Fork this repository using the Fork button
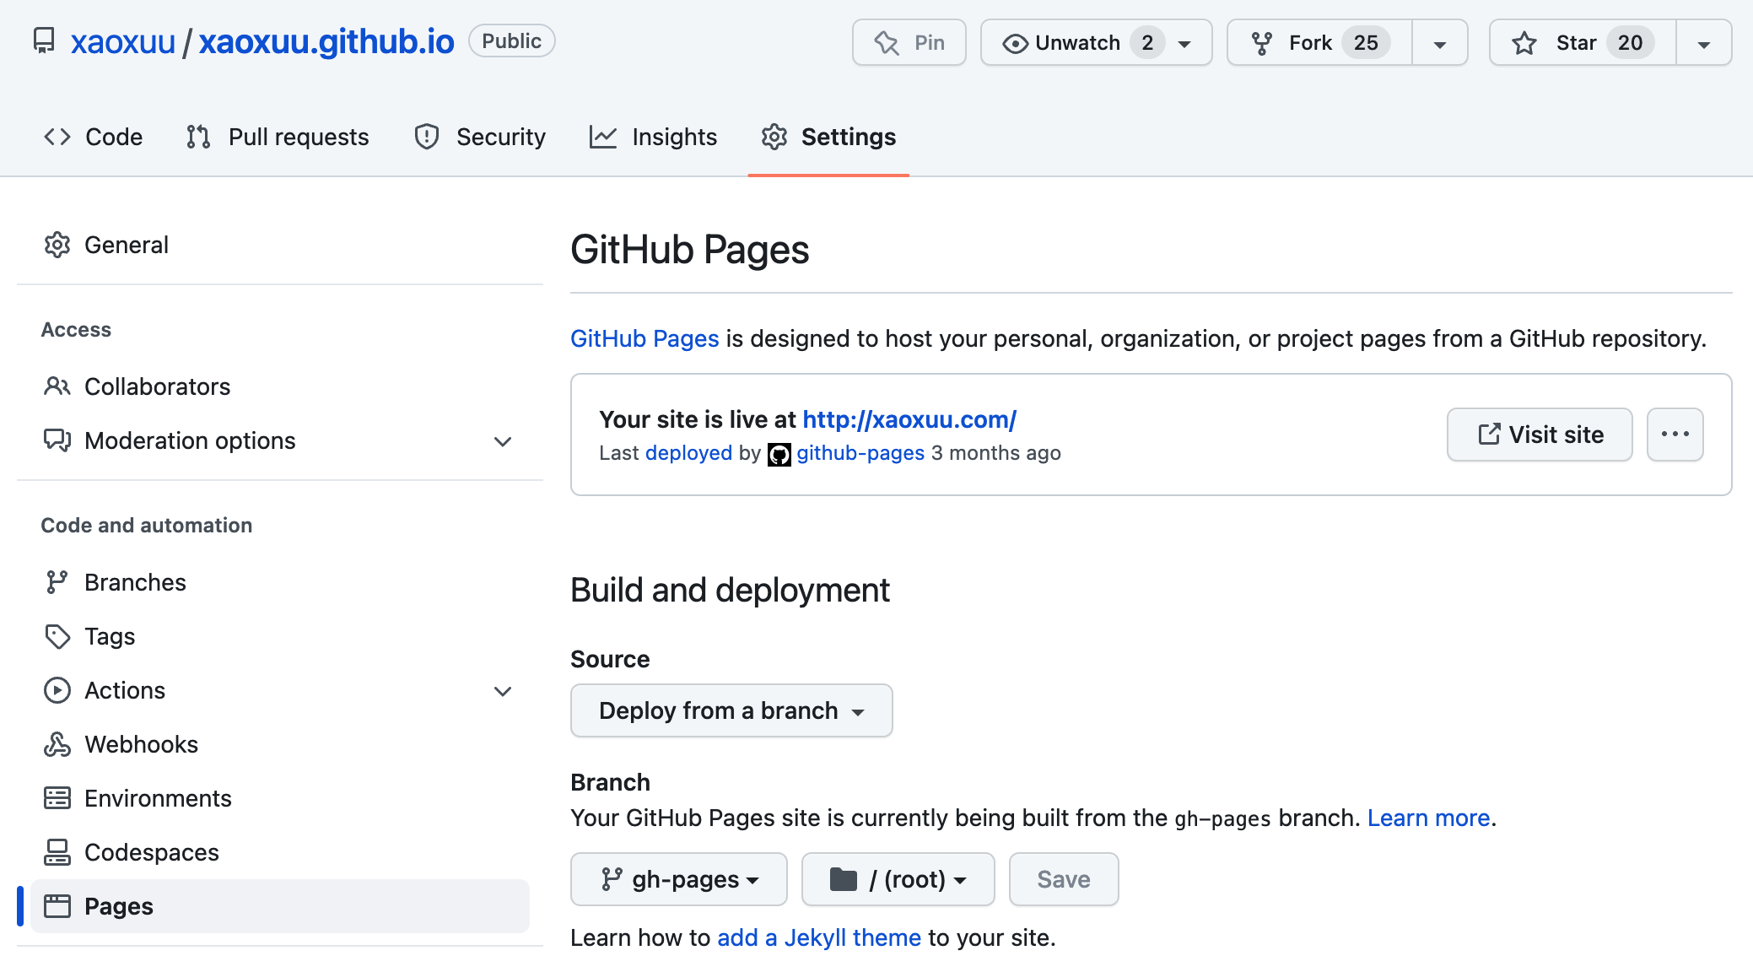Screen dimensions: 1753x972 point(1320,42)
